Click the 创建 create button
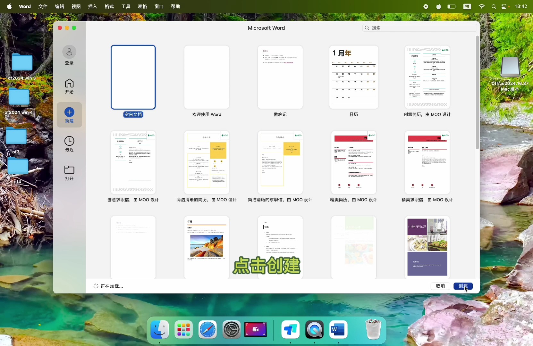The width and height of the screenshot is (533, 346). [463, 286]
